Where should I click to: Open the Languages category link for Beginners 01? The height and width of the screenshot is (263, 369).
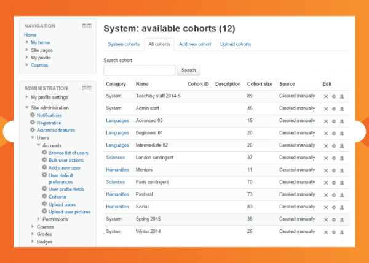117,133
